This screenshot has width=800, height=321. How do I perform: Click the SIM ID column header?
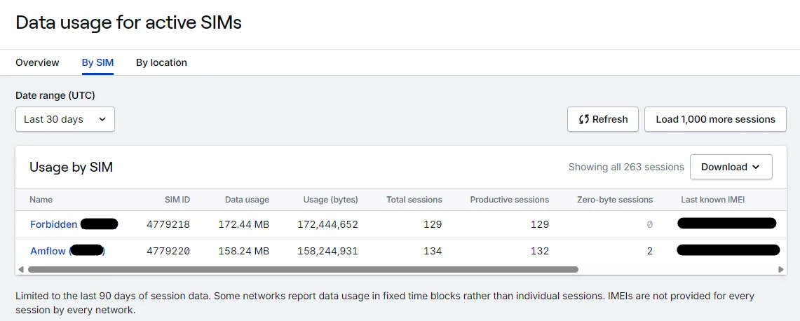[177, 200]
